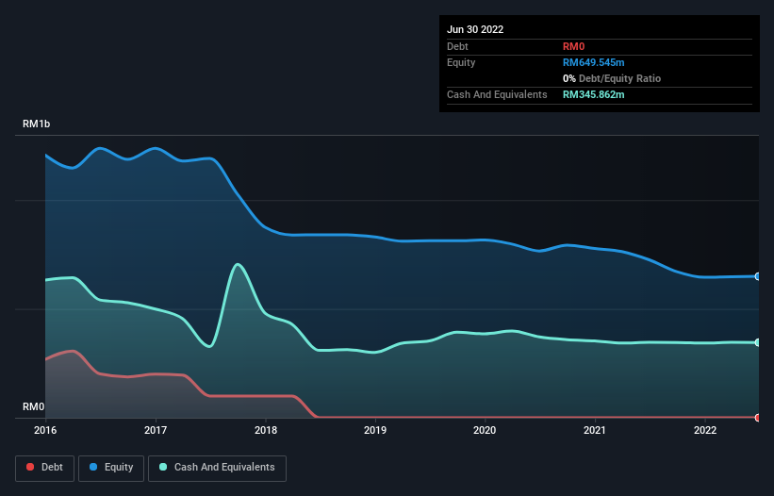Click the 2017 x-axis label
The height and width of the screenshot is (496, 774).
pos(156,430)
